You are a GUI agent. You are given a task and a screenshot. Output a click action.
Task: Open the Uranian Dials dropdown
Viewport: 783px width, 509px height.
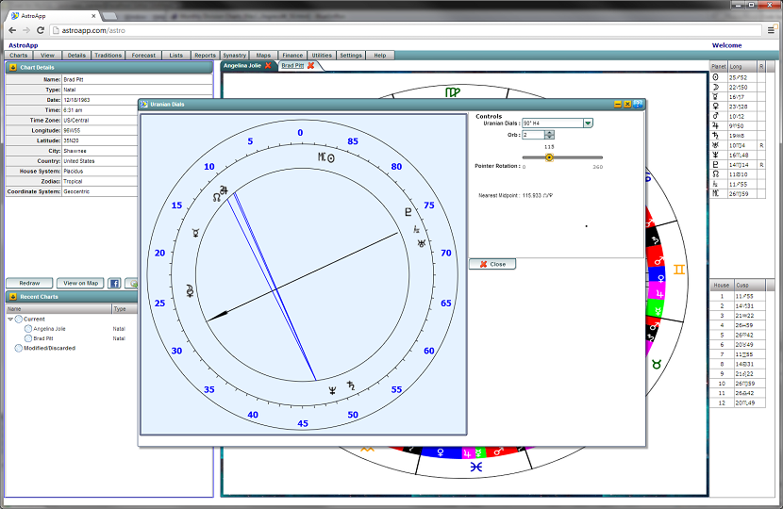(x=588, y=123)
